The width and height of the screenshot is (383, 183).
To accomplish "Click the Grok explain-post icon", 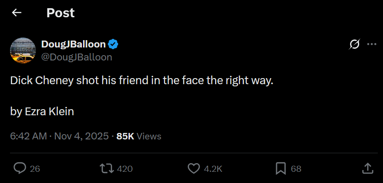I will pos(354,44).
